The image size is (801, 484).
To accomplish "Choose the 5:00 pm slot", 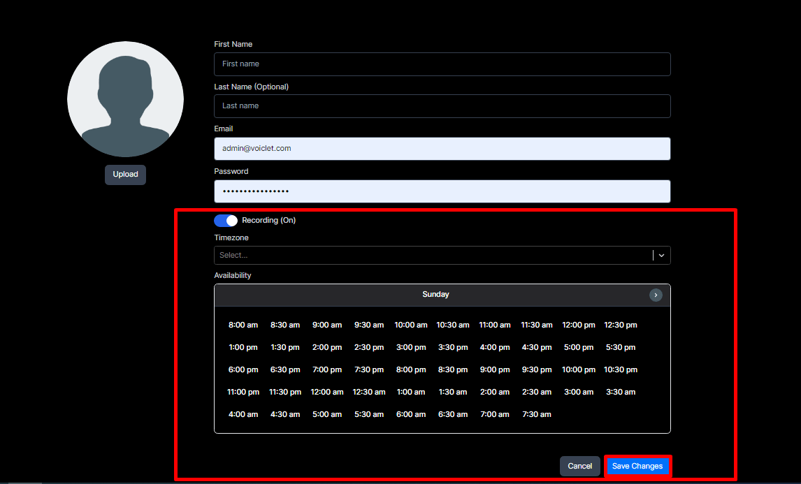I will 578,348.
